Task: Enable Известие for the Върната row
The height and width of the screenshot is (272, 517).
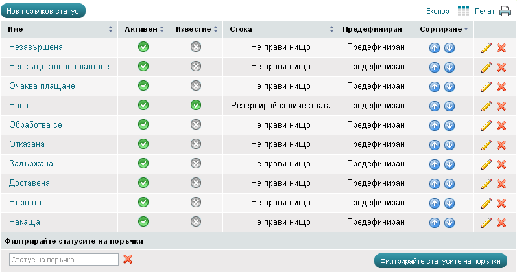Action: pos(196,202)
